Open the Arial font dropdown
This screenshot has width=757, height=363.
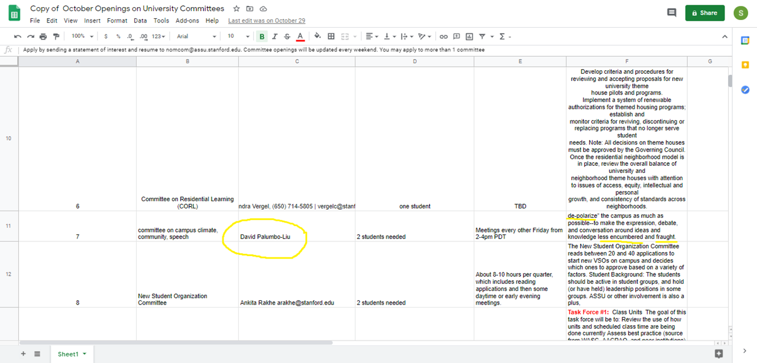click(x=196, y=37)
